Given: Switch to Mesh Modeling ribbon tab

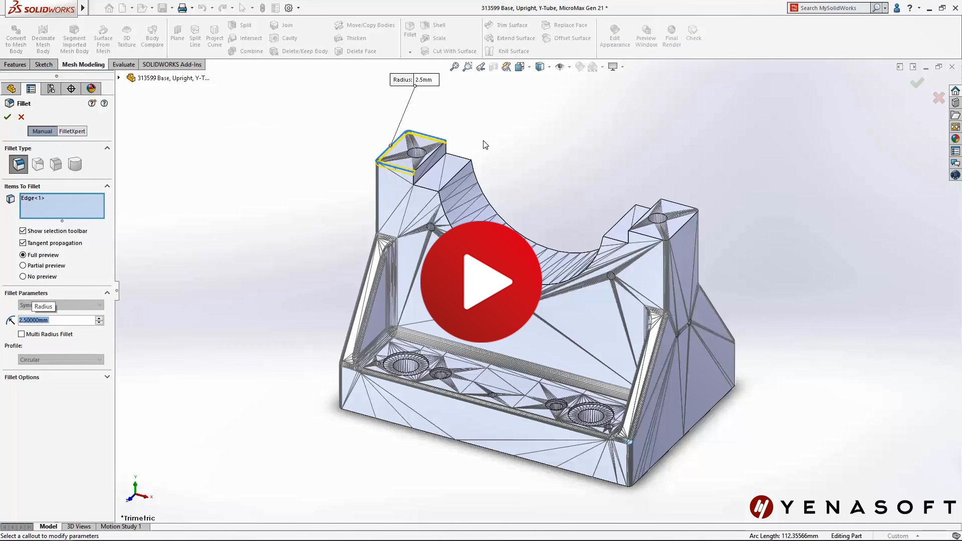Looking at the screenshot, I should [83, 64].
